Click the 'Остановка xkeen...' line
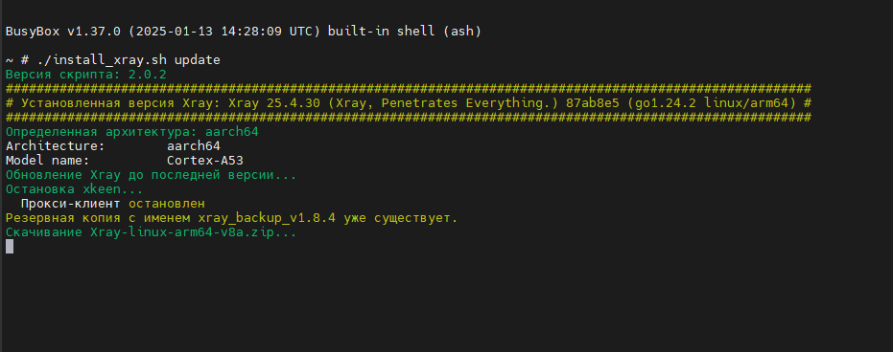This screenshot has height=352, width=893. tap(75, 189)
